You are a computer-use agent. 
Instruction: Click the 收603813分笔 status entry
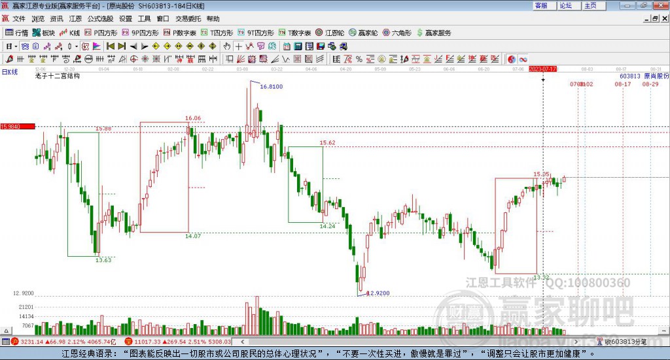click(625, 342)
